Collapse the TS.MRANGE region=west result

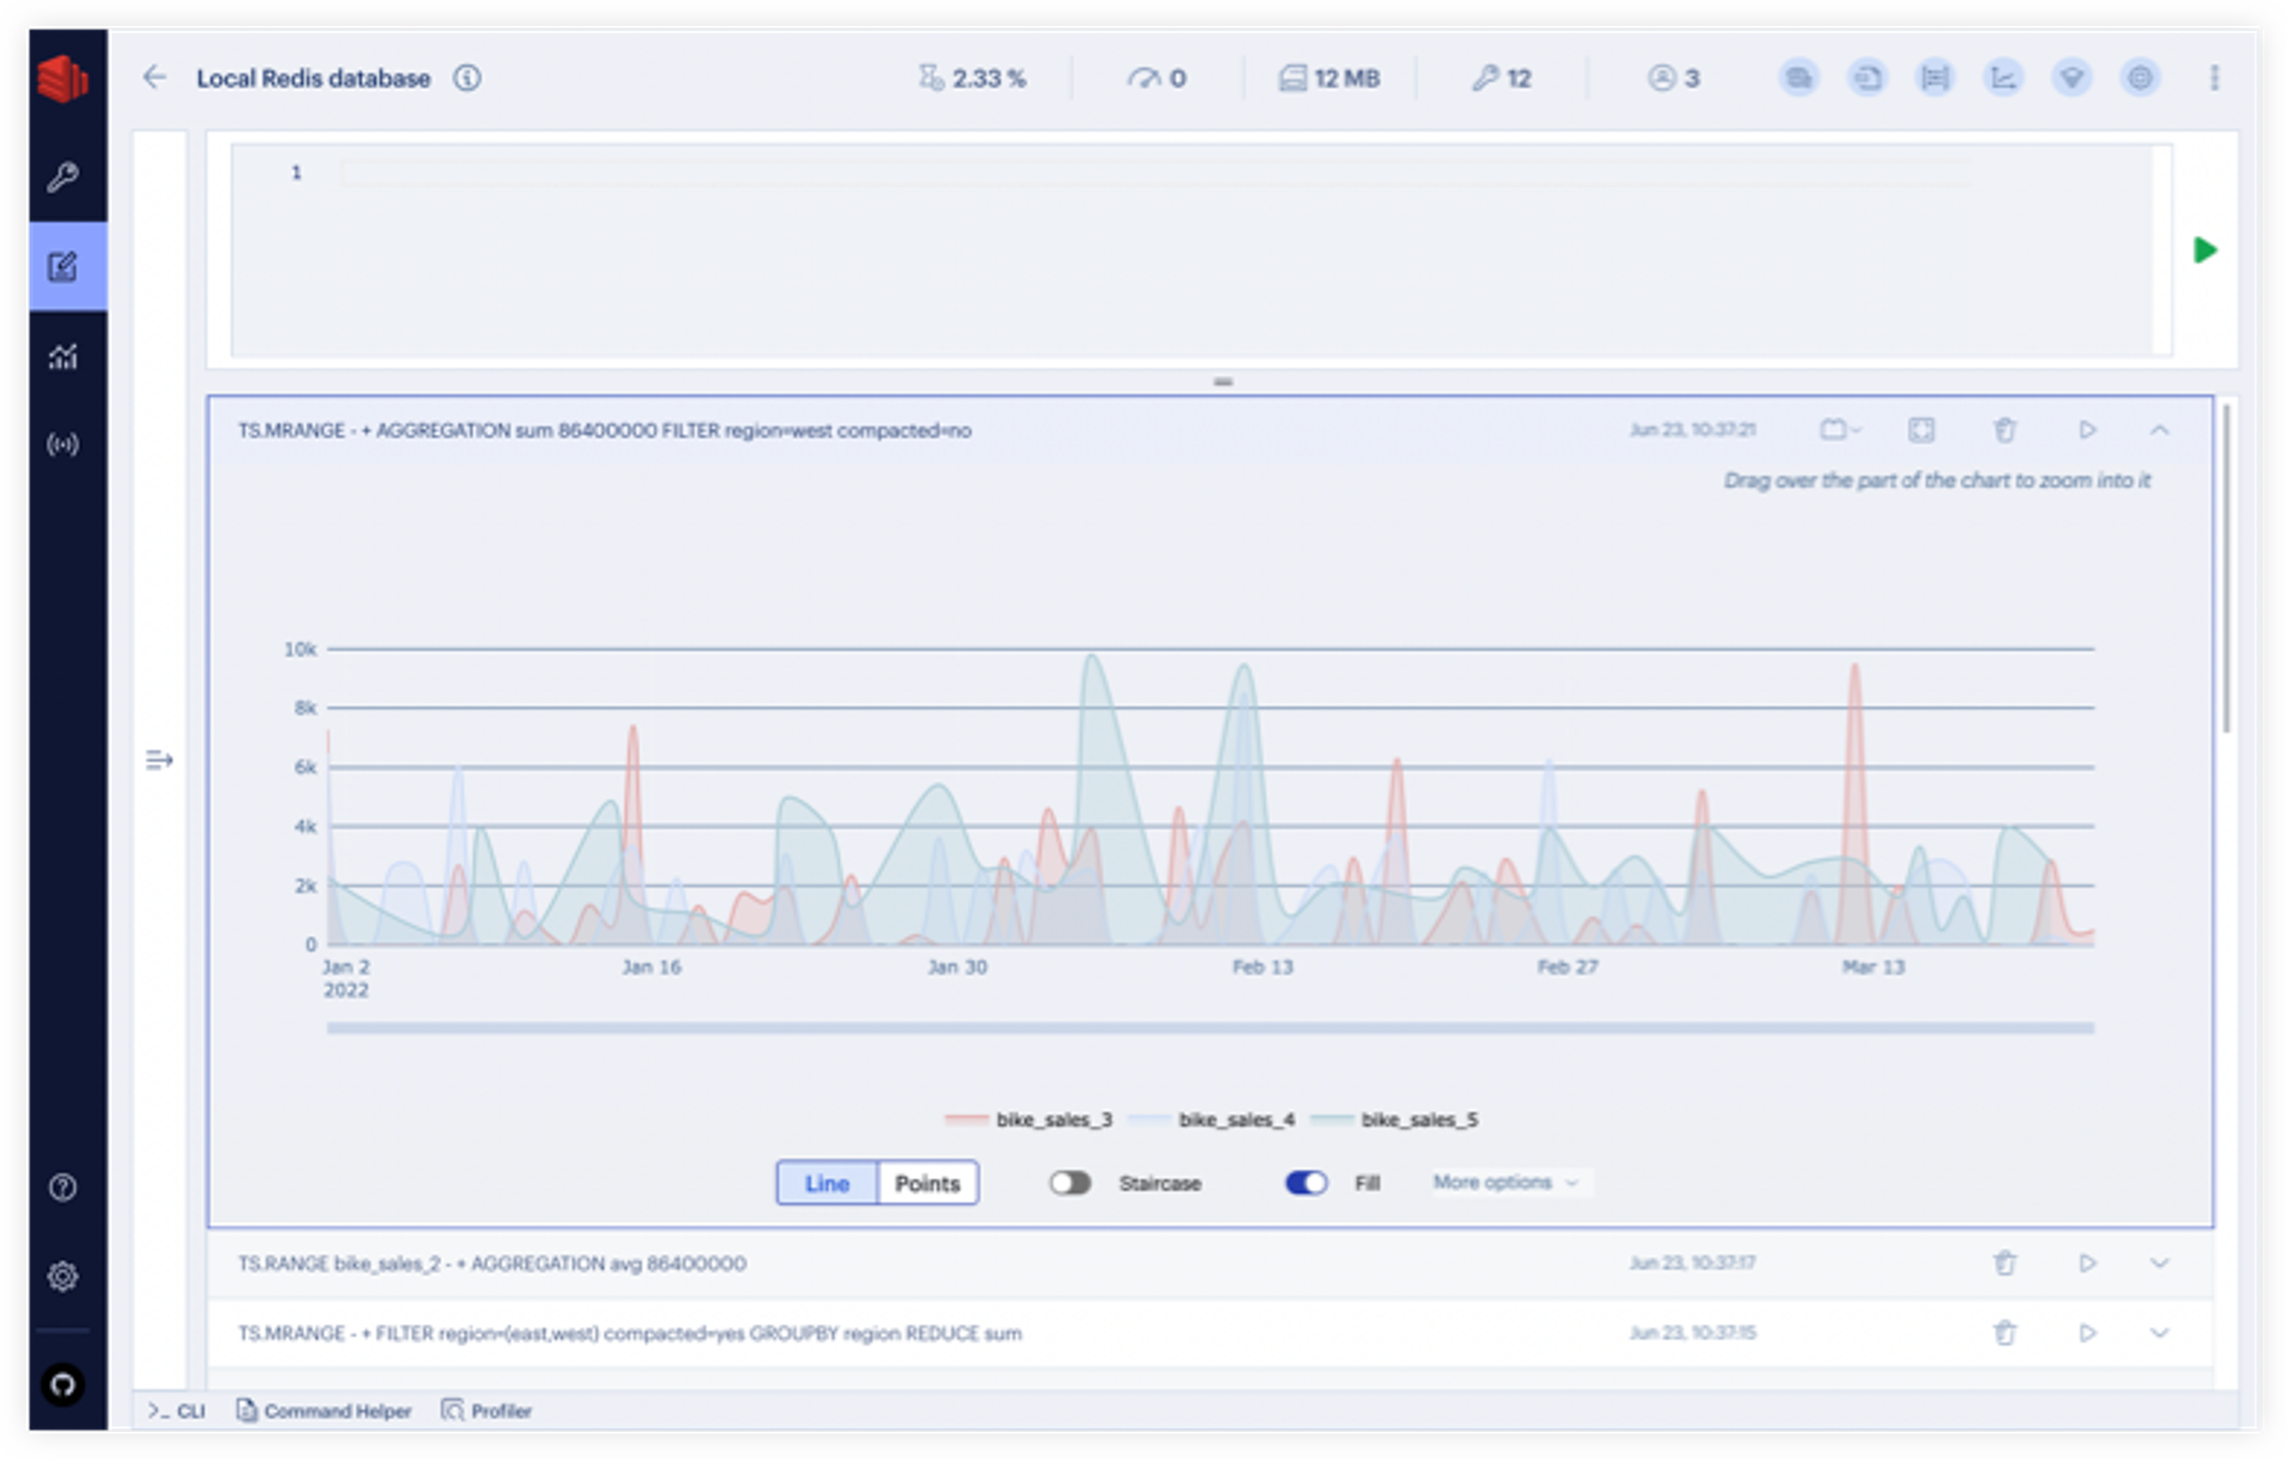pos(2159,430)
